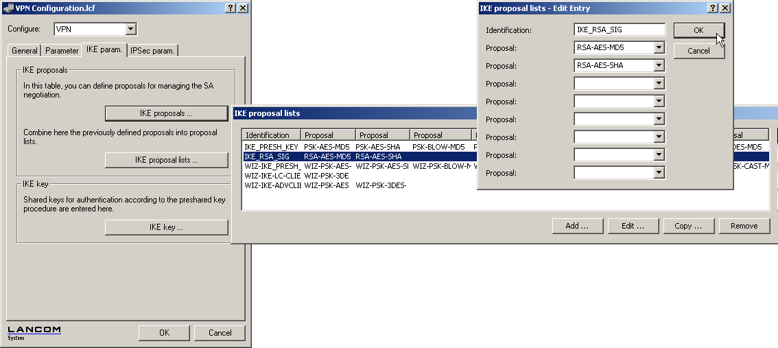Open the IPSec param. tab

click(153, 51)
